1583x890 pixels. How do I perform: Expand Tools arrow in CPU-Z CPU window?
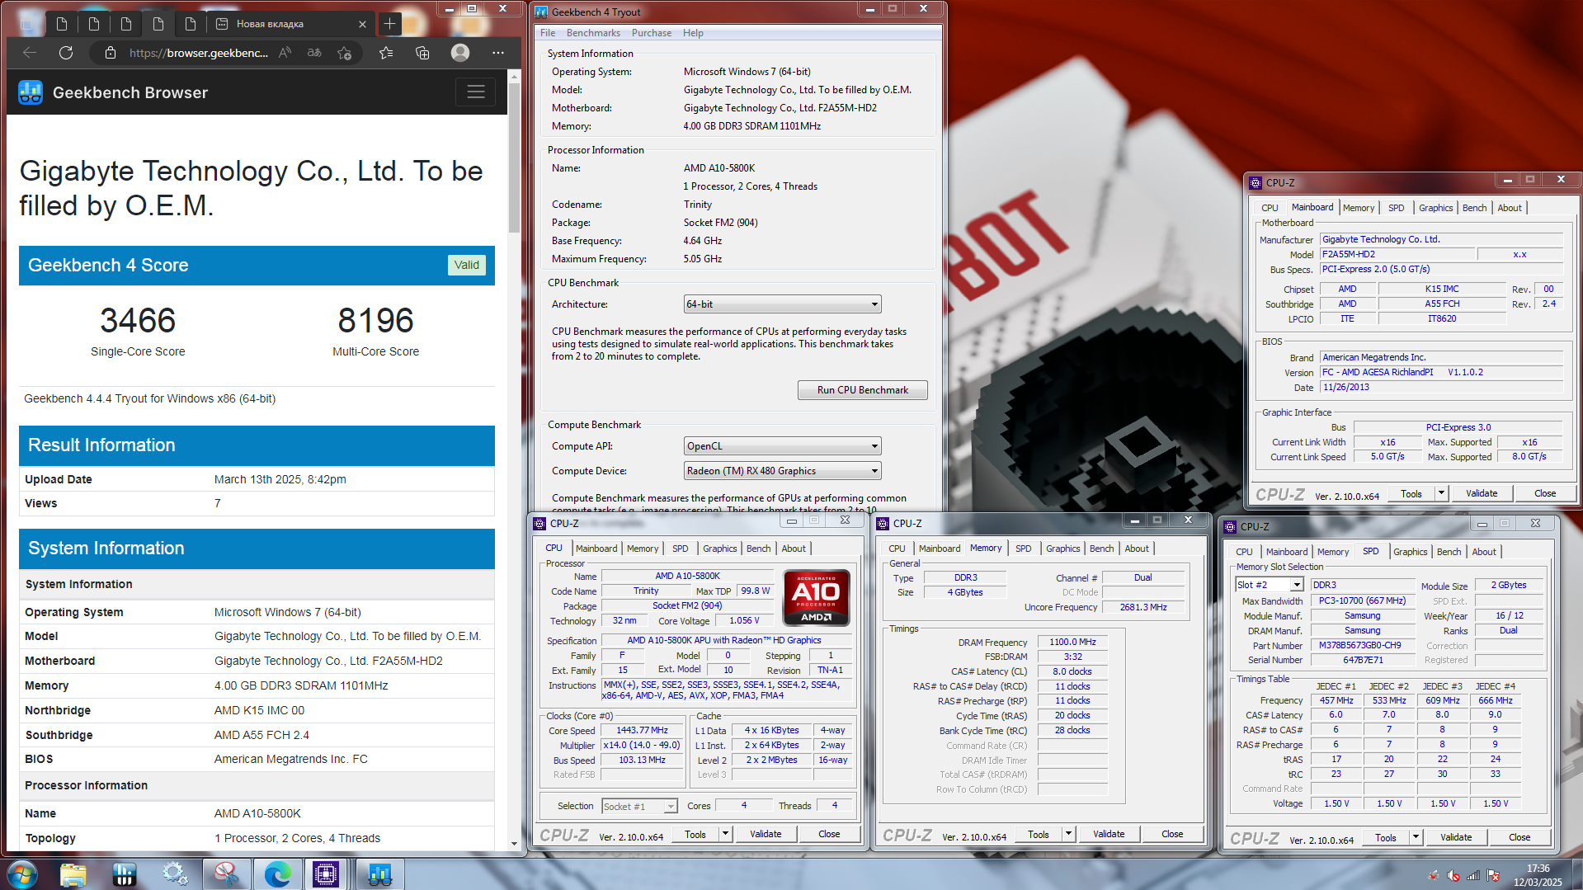[x=725, y=834]
